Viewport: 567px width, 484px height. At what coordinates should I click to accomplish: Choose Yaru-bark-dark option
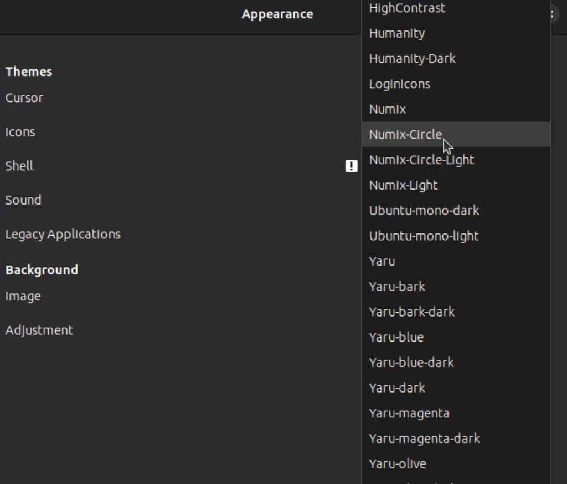[x=456, y=312]
